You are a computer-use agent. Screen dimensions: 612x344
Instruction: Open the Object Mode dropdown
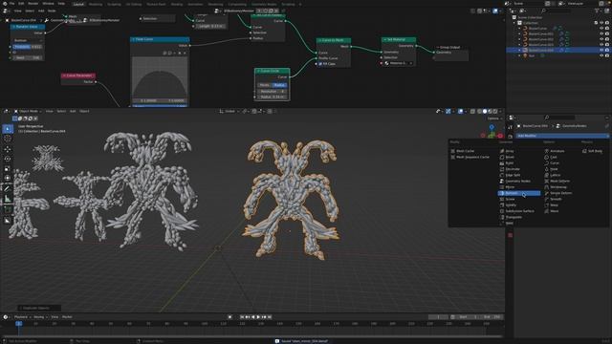28,111
